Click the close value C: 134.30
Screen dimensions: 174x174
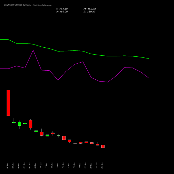tap(62, 9)
